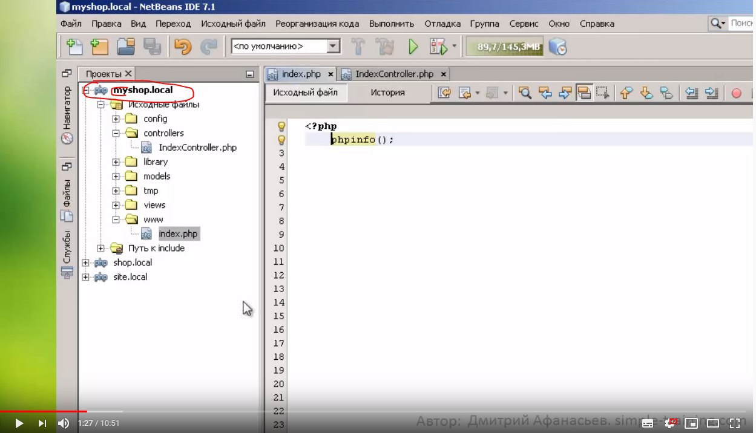This screenshot has height=433, width=756.
Task: Run the project with green arrow
Action: (x=413, y=47)
